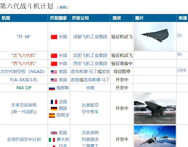Select the 验证准备中 status cell
This screenshot has height=147, width=188.
tap(122, 64)
